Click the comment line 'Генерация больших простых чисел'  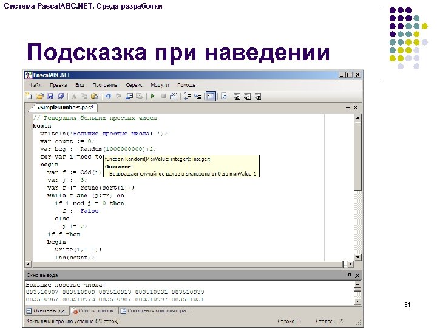click(x=95, y=118)
